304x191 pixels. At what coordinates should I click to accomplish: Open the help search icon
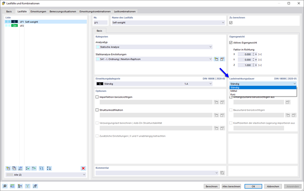click(5, 186)
